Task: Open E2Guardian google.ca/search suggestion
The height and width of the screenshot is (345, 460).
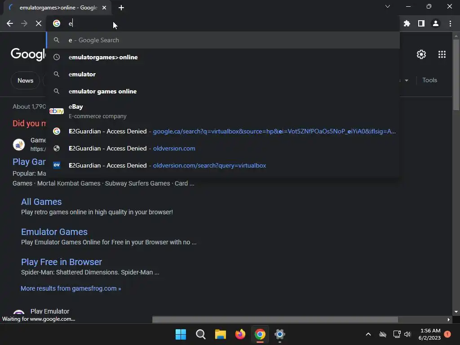Action: pos(223,132)
